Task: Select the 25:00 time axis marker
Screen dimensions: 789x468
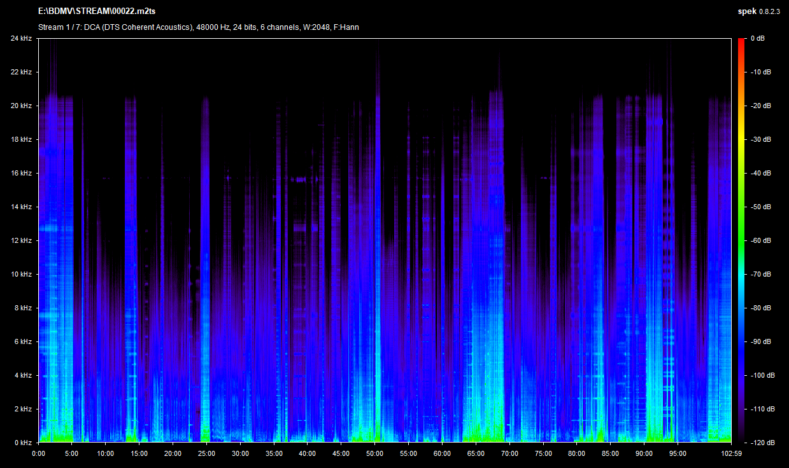Action: click(x=206, y=453)
